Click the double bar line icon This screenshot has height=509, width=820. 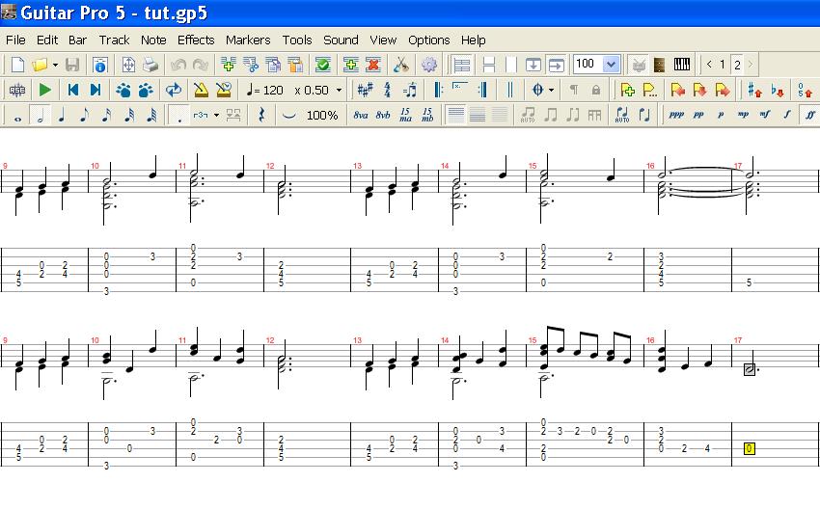tap(510, 90)
